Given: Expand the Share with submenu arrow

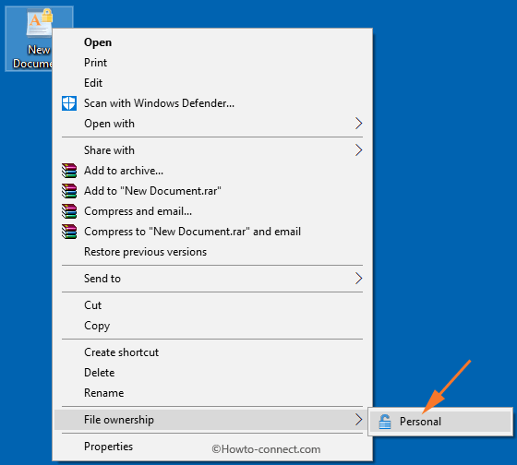Looking at the screenshot, I should point(359,150).
